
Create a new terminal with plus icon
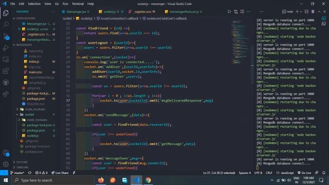(x=297, y=12)
